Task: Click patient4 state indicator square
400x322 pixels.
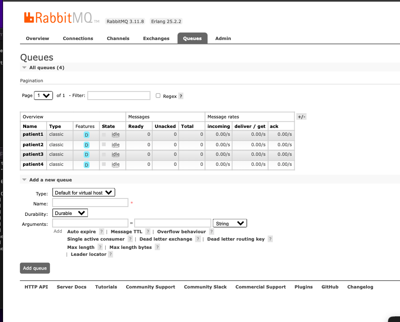Action: [104, 164]
